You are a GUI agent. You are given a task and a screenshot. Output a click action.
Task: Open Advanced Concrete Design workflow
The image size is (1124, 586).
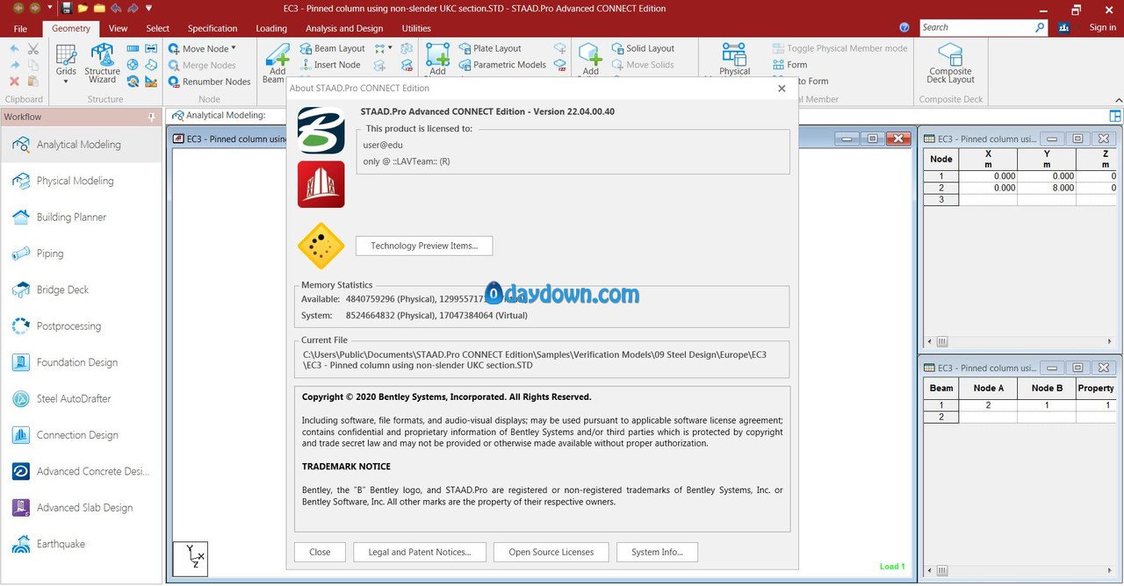coord(81,472)
